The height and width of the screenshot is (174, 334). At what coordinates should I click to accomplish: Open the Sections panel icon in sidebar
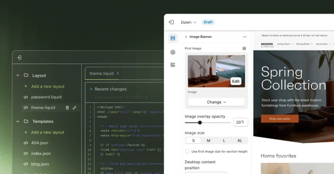[173, 38]
